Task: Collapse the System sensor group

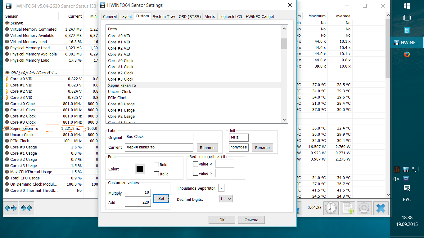Action: coord(7,23)
